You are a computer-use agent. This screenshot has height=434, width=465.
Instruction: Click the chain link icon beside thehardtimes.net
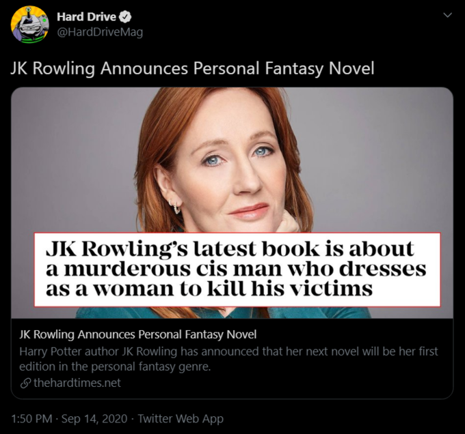click(x=25, y=384)
